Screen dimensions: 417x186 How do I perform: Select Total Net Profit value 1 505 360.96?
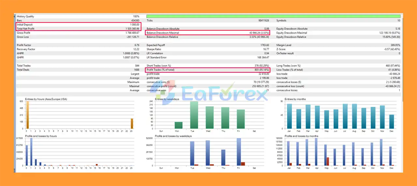132,29
